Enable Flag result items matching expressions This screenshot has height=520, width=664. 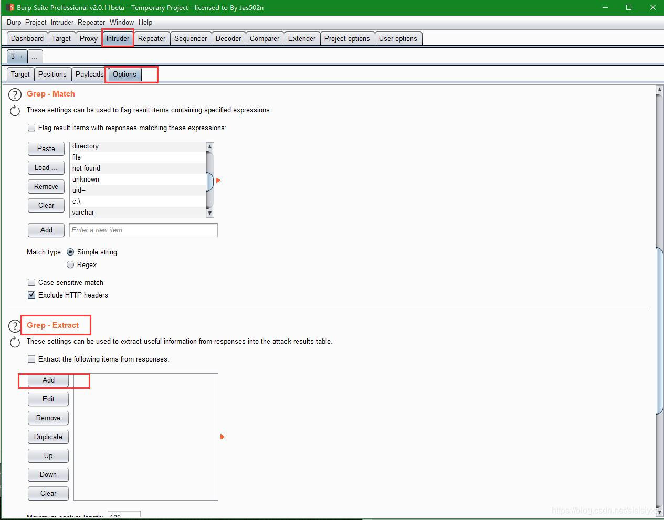point(31,128)
